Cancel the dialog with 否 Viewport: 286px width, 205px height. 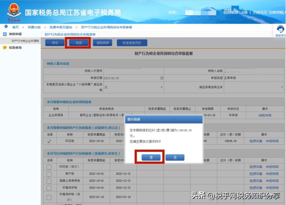point(175,157)
